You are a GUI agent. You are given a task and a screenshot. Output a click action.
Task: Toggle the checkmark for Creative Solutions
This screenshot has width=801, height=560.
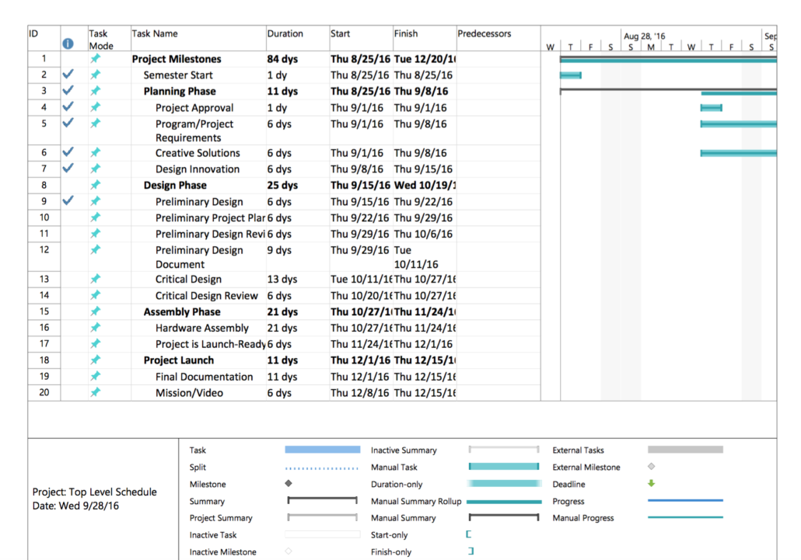pyautogui.click(x=68, y=152)
